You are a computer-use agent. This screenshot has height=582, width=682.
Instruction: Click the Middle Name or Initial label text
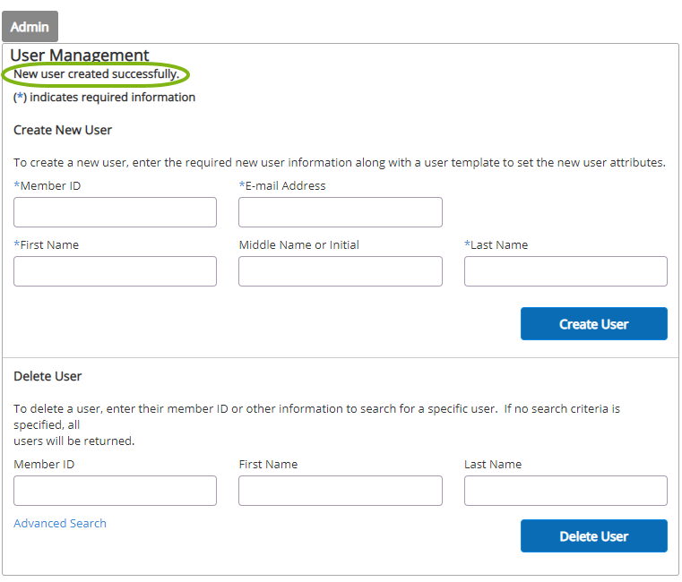point(298,245)
